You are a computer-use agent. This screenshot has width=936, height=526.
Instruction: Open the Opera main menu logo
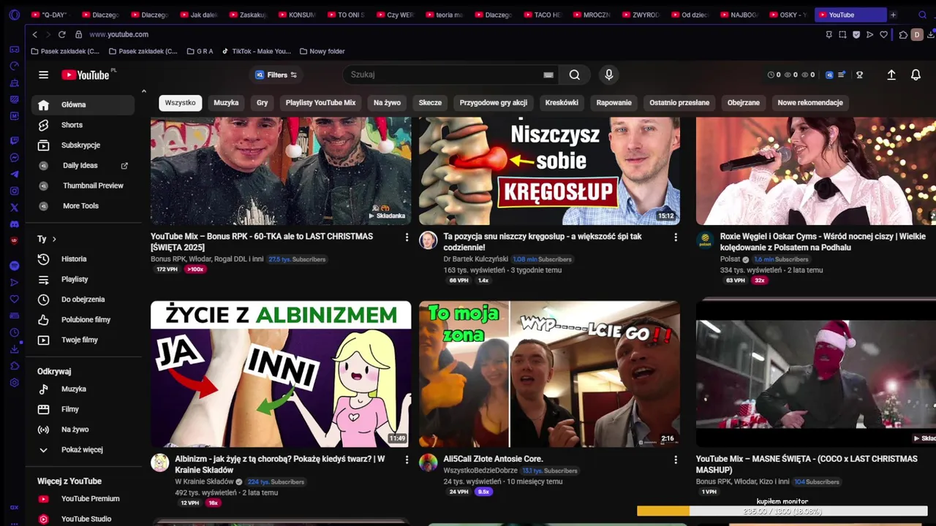point(14,15)
